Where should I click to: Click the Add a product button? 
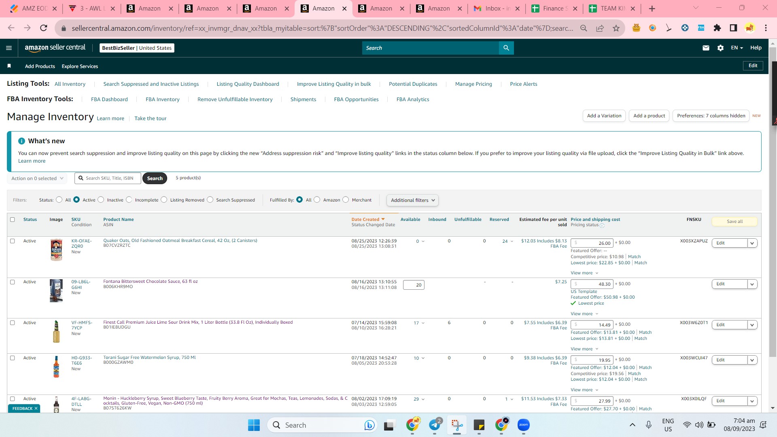click(649, 116)
